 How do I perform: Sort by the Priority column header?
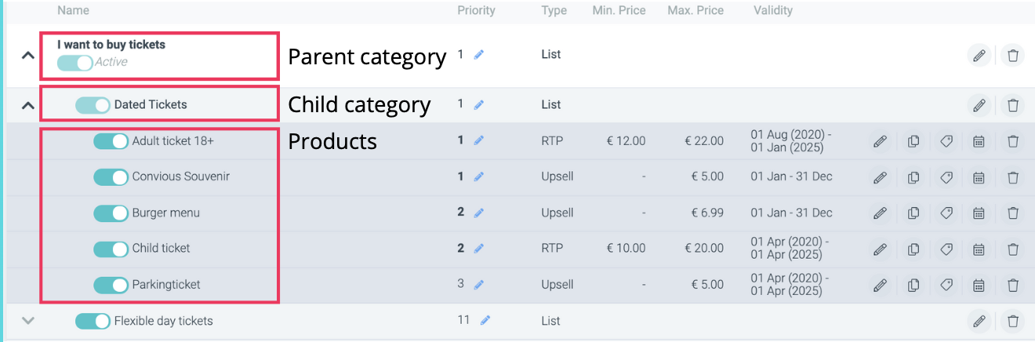coord(476,11)
